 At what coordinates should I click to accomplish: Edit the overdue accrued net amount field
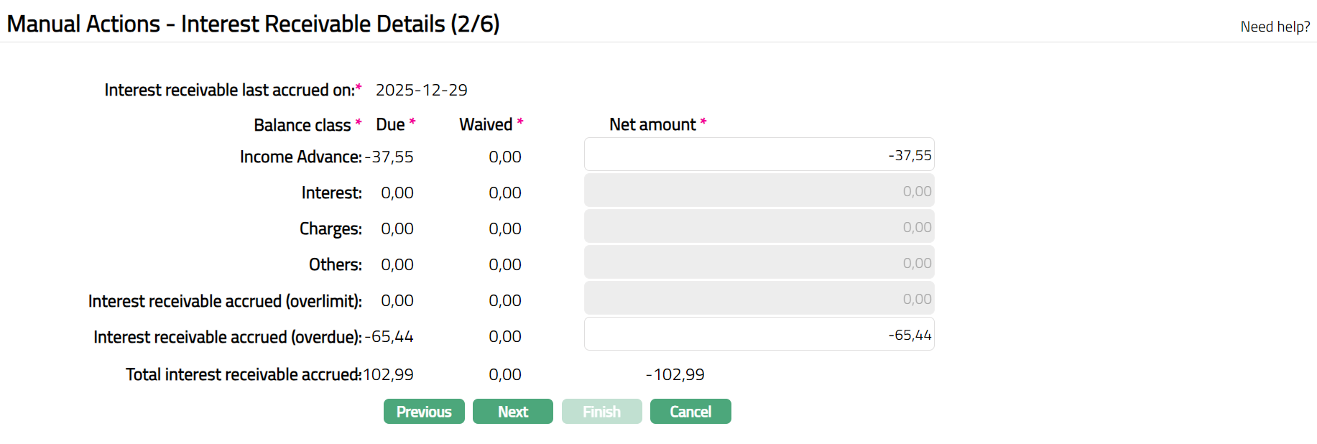pos(759,334)
